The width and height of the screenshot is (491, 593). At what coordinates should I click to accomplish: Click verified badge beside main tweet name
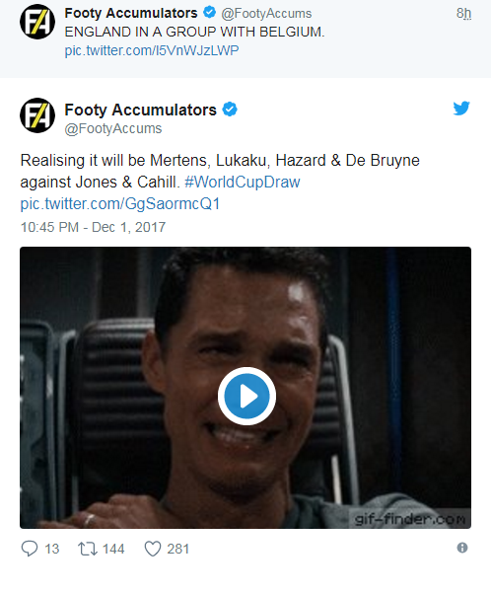230,110
